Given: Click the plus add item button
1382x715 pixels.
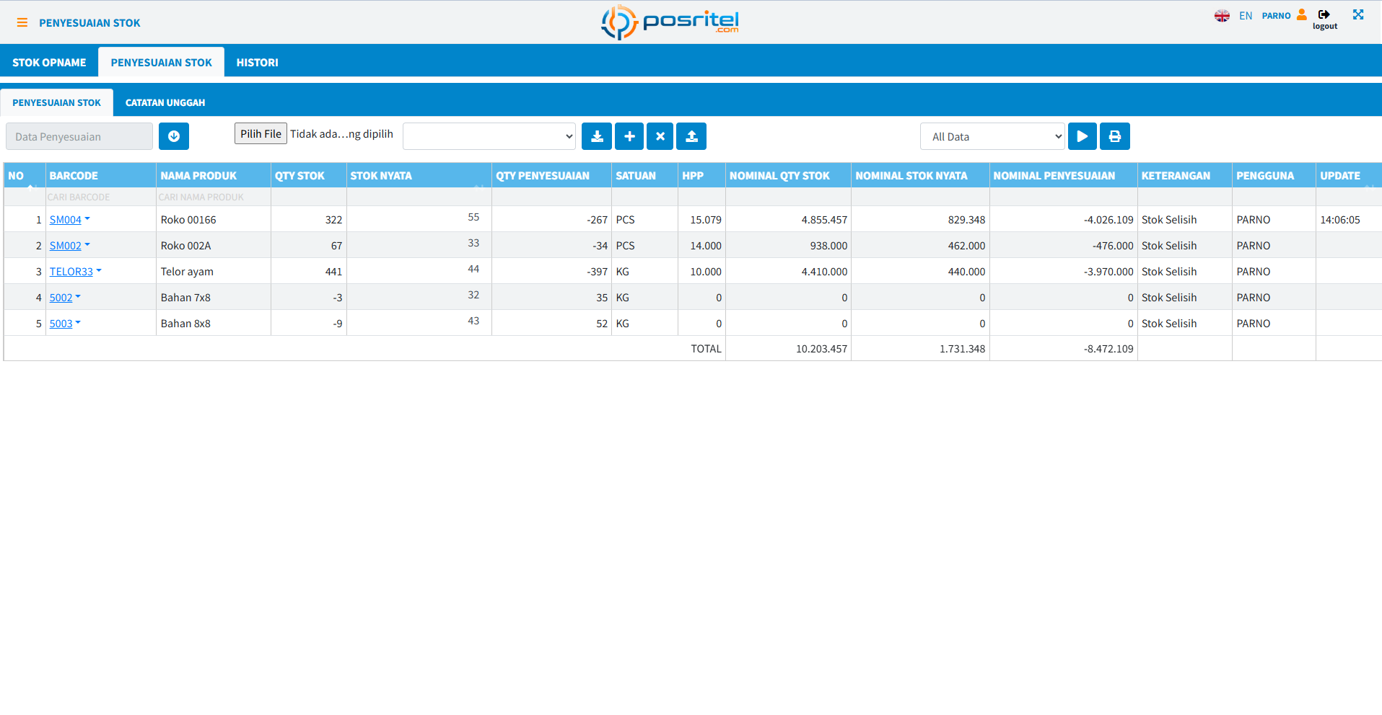Looking at the screenshot, I should [629, 136].
